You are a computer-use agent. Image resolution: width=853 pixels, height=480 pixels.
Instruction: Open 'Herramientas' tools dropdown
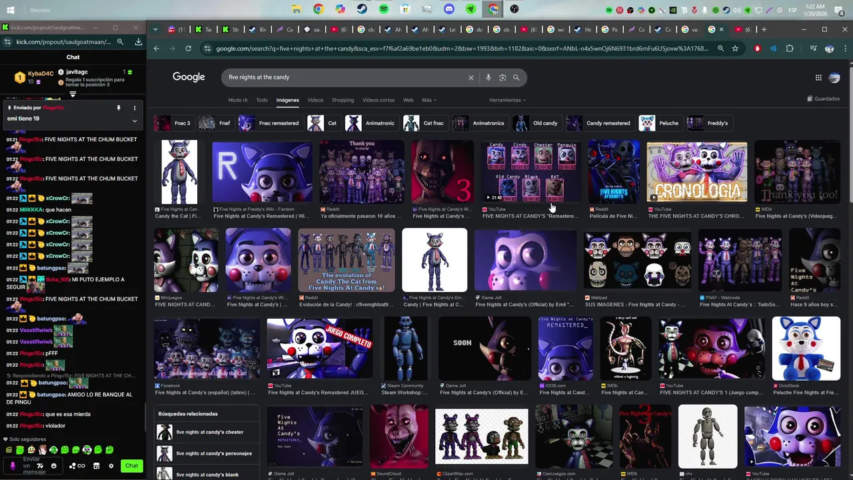[507, 100]
